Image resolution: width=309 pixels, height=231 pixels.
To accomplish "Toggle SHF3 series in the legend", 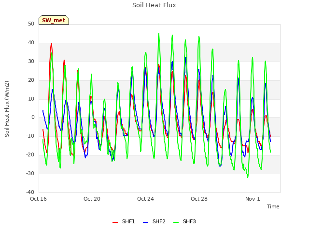I will pyautogui.click(x=184, y=221).
